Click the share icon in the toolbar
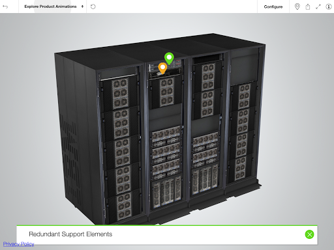 pyautogui.click(x=308, y=7)
